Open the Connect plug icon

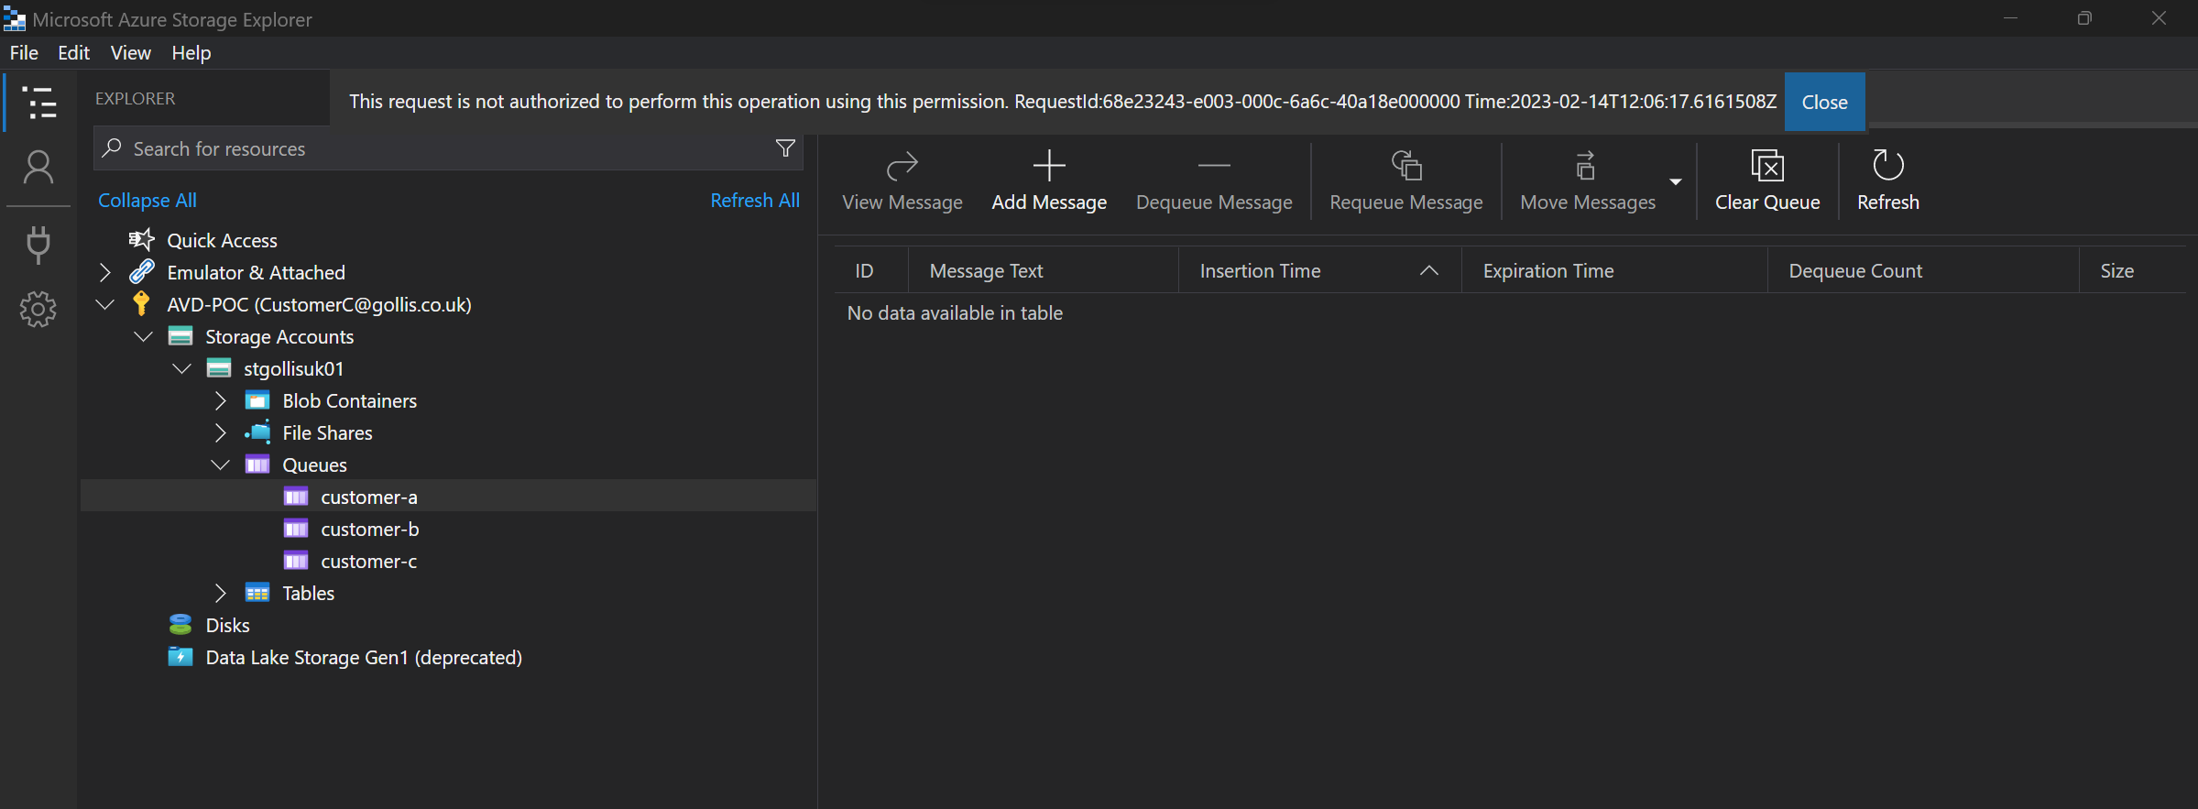tap(38, 244)
